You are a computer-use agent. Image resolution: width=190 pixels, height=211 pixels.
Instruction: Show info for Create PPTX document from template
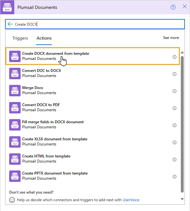(174, 176)
